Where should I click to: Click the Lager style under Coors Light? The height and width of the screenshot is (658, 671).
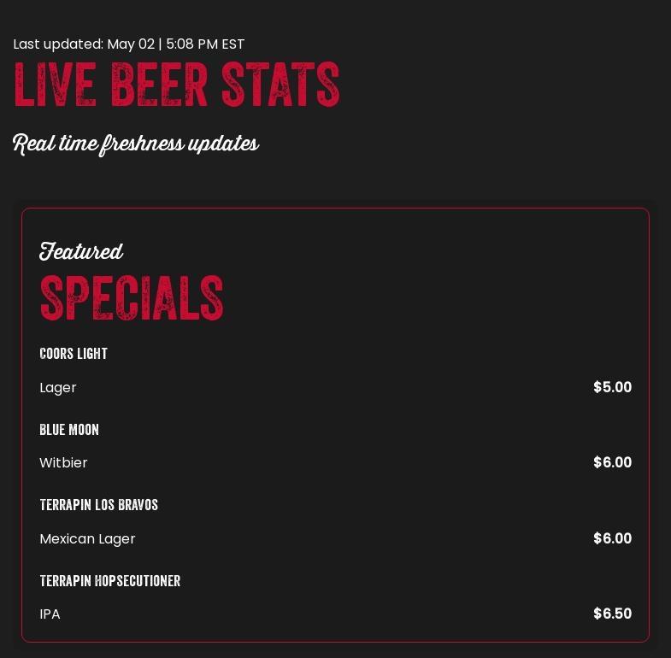click(x=58, y=388)
